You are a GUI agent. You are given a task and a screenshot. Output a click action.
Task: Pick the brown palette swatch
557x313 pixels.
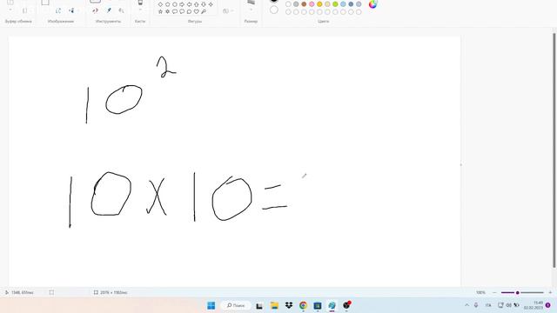click(x=304, y=4)
